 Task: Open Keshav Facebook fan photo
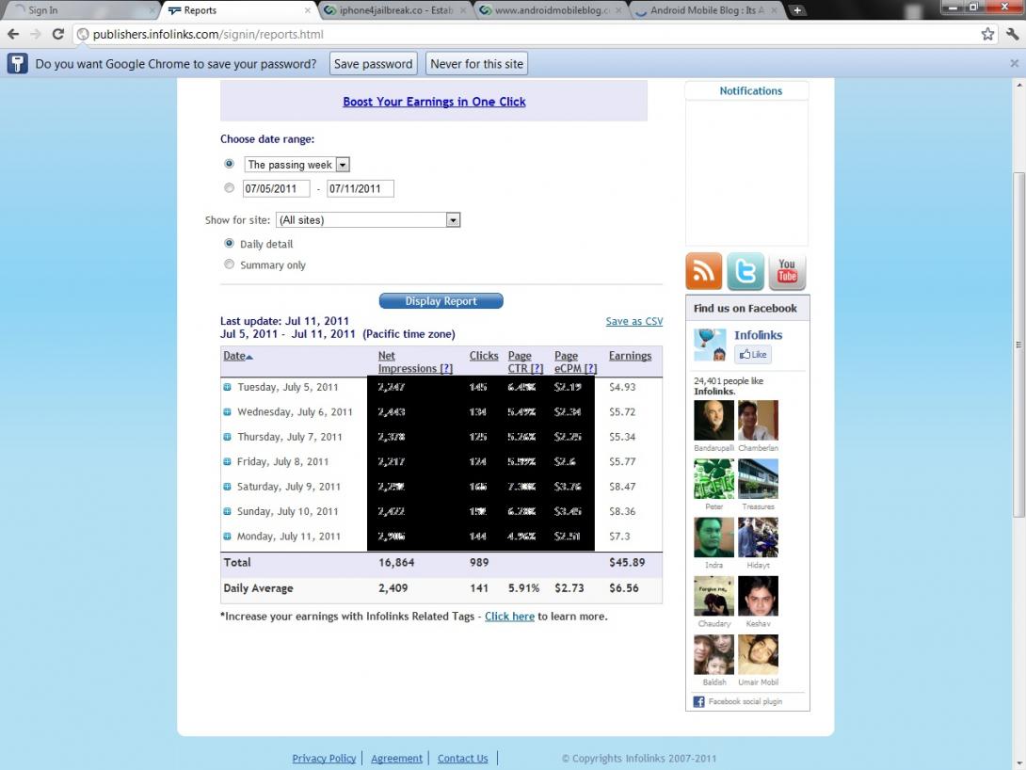pyautogui.click(x=759, y=596)
